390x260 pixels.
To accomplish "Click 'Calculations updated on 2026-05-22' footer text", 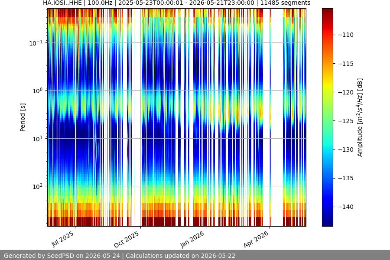I will point(181,256).
